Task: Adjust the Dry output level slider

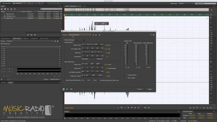Action: pyautogui.click(x=127, y=55)
